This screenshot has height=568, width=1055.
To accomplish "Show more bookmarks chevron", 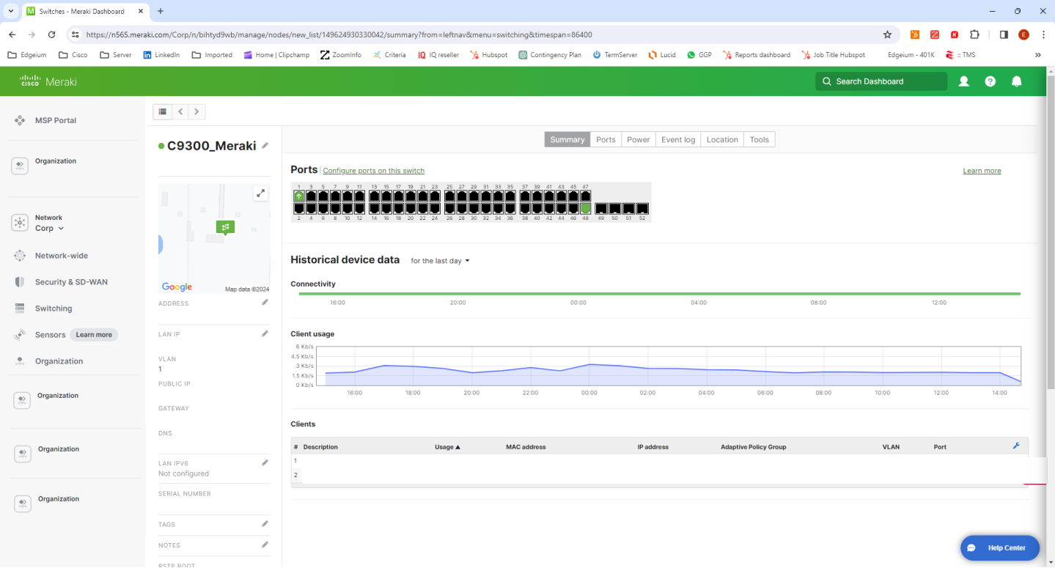I will [1037, 55].
